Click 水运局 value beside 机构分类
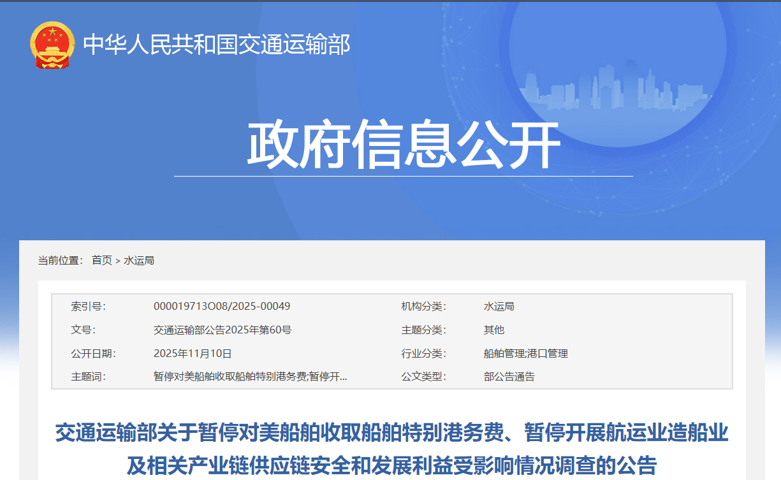 tap(499, 306)
